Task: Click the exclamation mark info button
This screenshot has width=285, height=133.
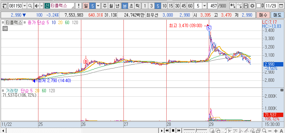Action: [x=79, y=6]
